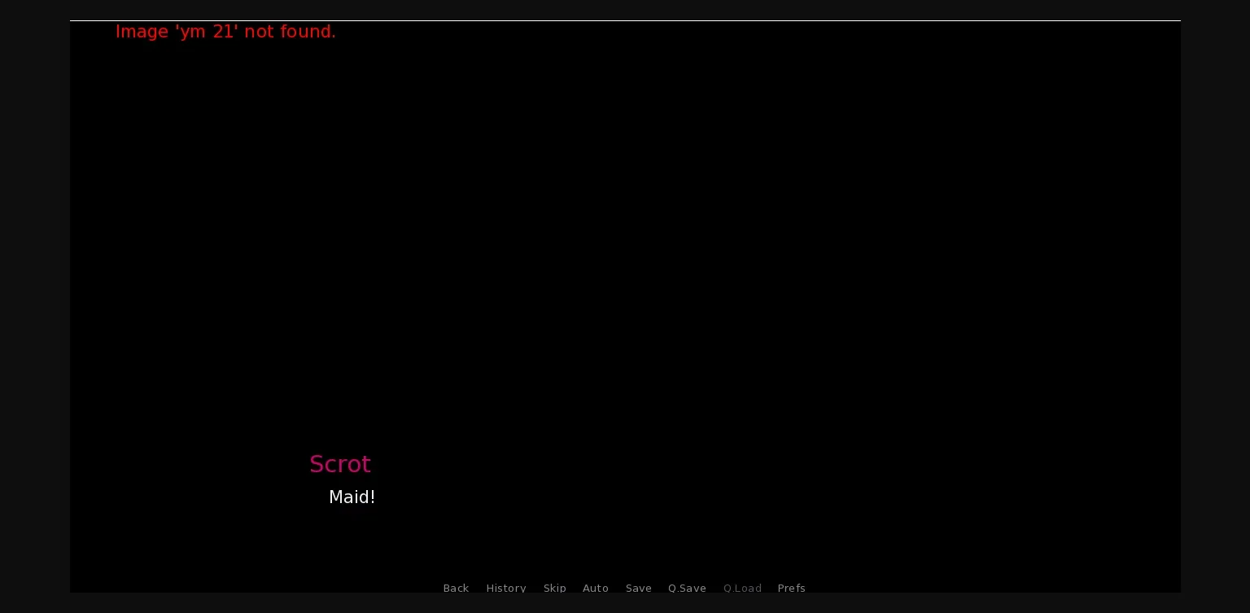Toggle Skip mode on
This screenshot has width=1250, height=613.
pos(554,588)
